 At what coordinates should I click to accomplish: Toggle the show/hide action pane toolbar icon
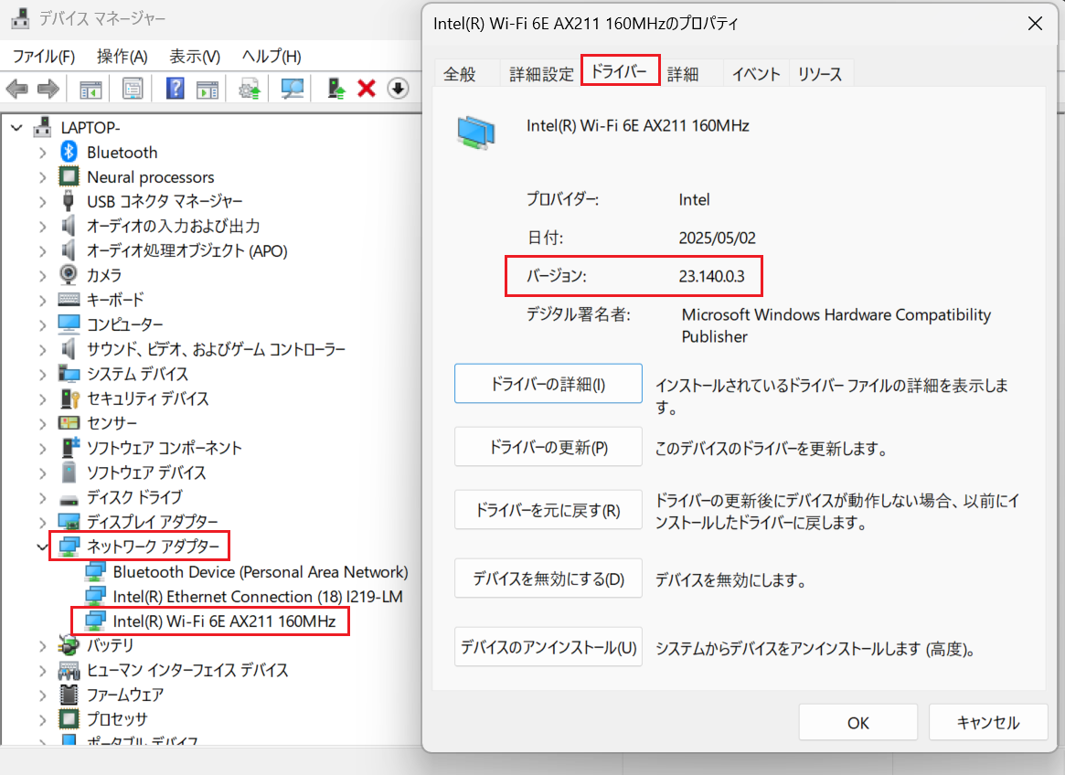208,89
